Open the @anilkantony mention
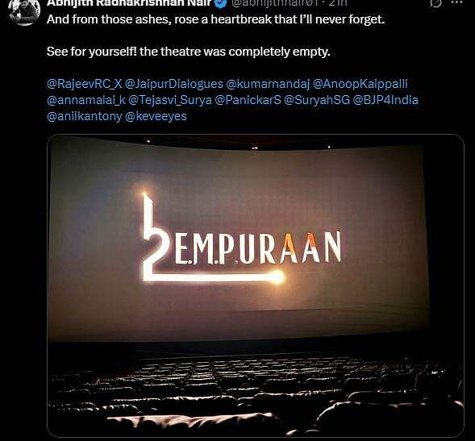Viewport: 475px width, 441px height. point(85,116)
